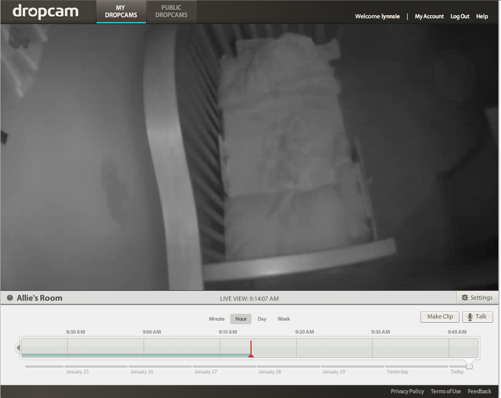Open Settings with the gear icon

pyautogui.click(x=476, y=298)
